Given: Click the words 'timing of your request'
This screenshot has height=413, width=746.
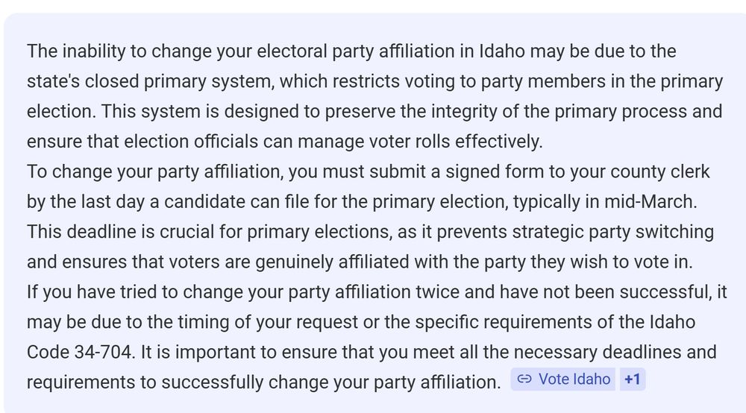Looking at the screenshot, I should tap(268, 322).
